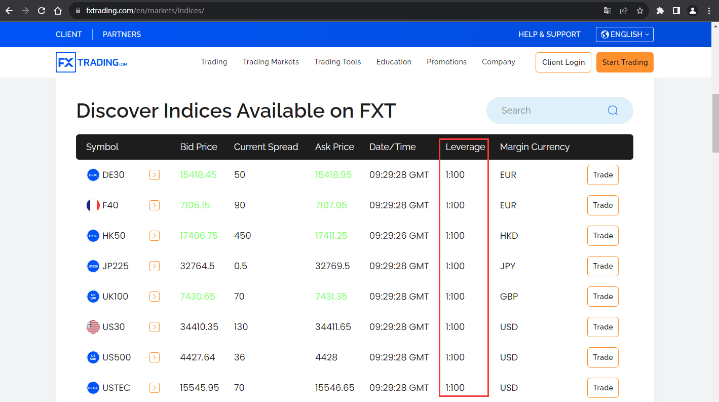
Task: Open the translate page icon
Action: click(x=607, y=10)
